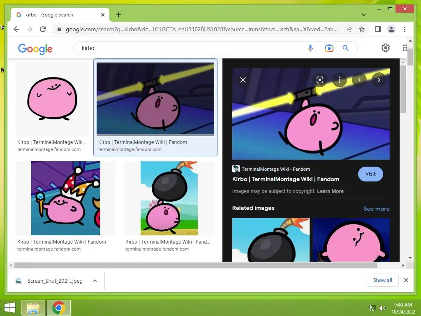Bookmark this page with the star icon
The image size is (421, 316).
[362, 29]
